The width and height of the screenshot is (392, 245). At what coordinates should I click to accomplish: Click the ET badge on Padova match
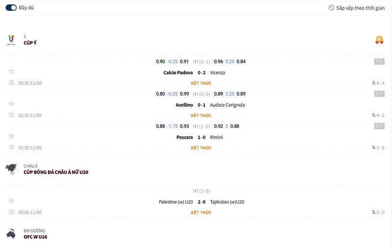click(x=379, y=62)
